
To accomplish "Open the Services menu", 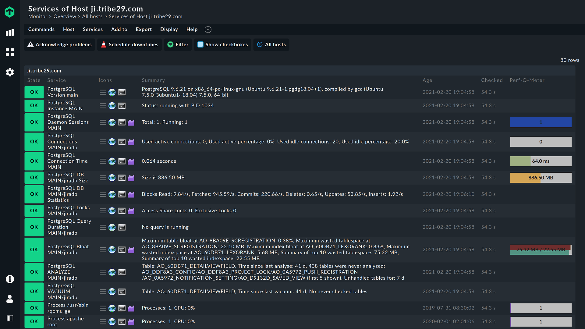I will coord(93,29).
